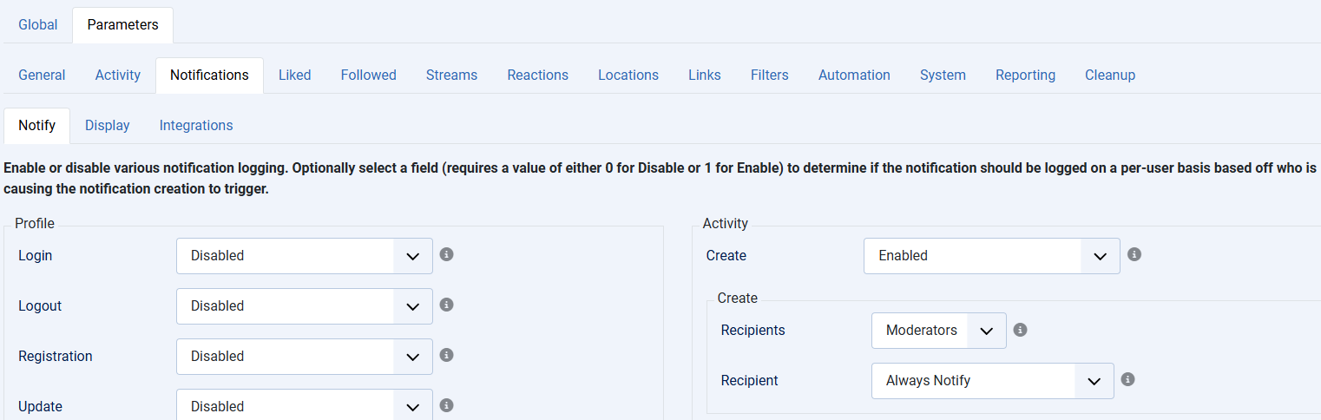Switch to the Display sub-tab
Screen dimensions: 1321x420
pyautogui.click(x=108, y=125)
